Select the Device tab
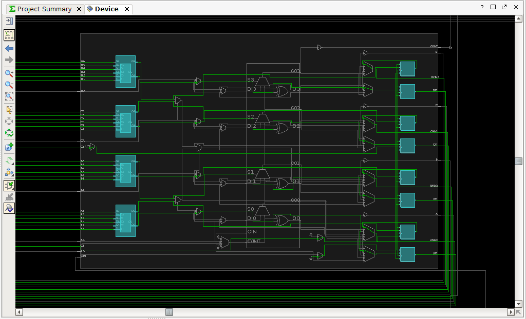Image resolution: width=526 pixels, height=319 pixels. click(106, 9)
